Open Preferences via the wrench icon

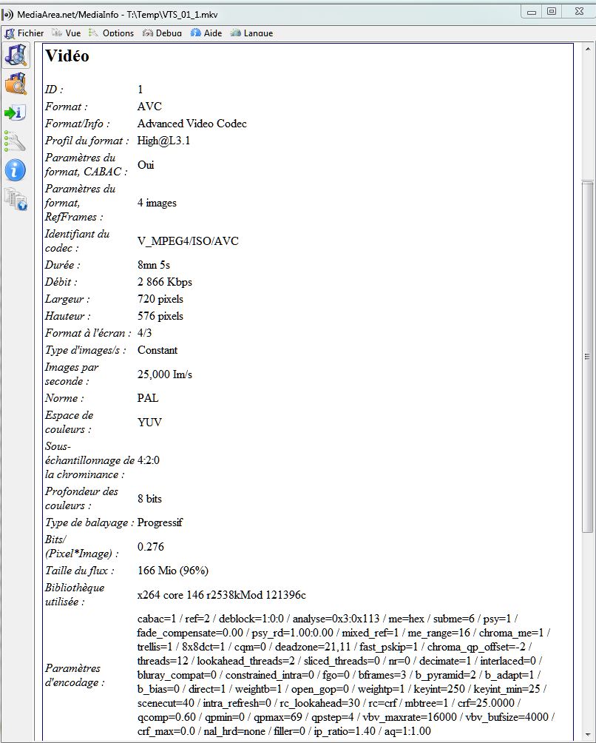15,141
